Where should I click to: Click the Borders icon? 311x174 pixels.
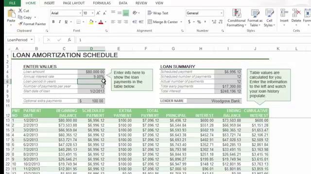click(x=79, y=22)
